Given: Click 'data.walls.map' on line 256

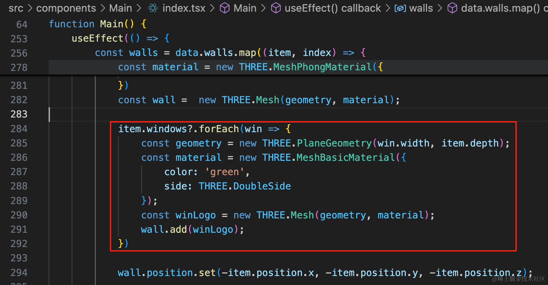Looking at the screenshot, I should coord(216,53).
